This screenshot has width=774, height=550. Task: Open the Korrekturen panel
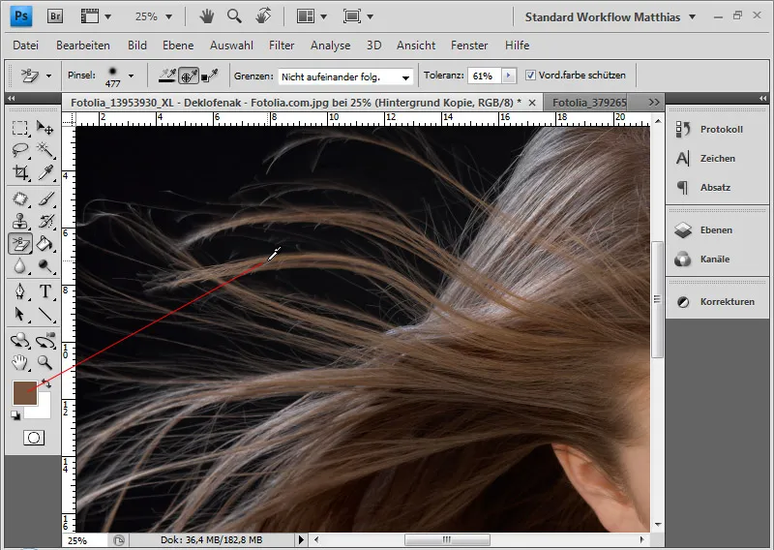click(x=716, y=301)
